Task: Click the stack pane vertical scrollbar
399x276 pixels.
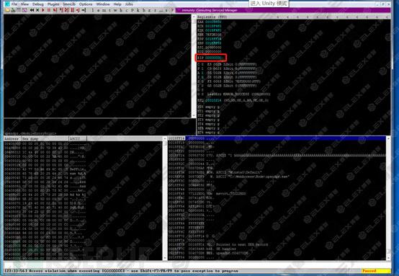Action: tap(388, 199)
